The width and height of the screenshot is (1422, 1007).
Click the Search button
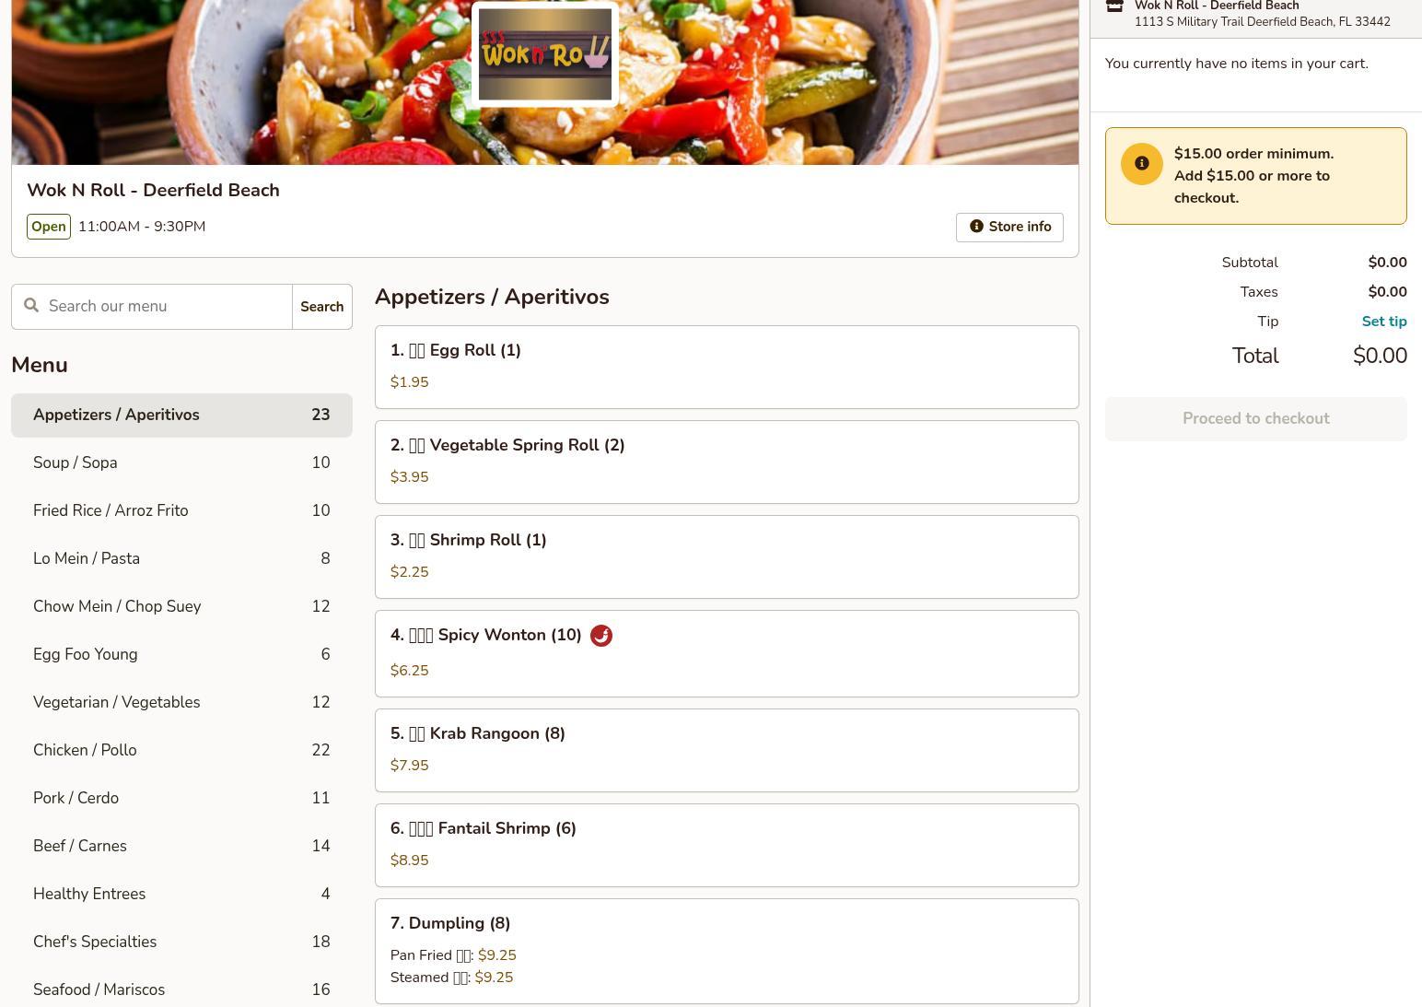pos(322,307)
